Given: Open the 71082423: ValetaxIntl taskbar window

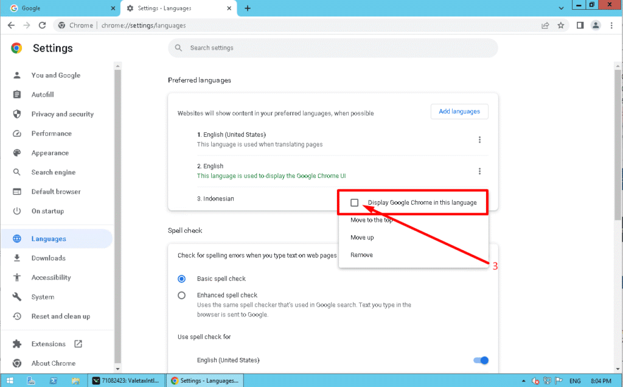Looking at the screenshot, I should 127,381.
